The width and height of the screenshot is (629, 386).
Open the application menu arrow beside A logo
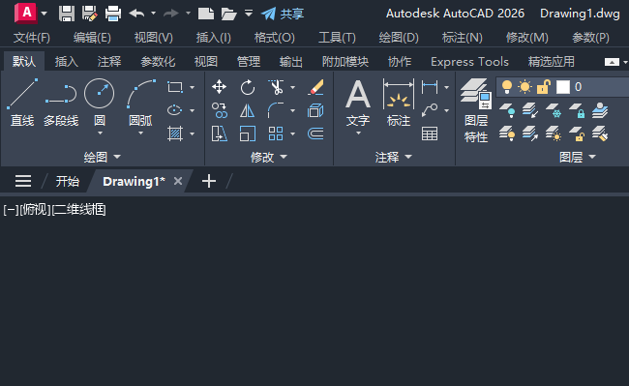pos(45,14)
